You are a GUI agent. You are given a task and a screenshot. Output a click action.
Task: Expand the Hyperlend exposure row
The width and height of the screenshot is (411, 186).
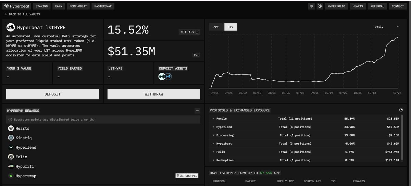coord(213,127)
